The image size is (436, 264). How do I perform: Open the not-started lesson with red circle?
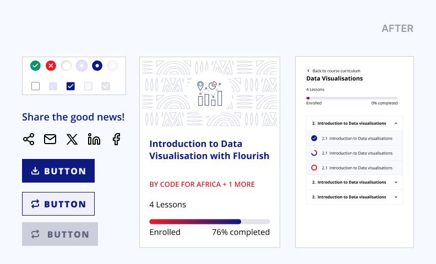click(x=355, y=168)
